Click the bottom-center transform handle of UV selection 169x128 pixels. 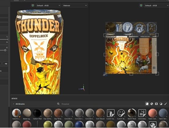tap(131, 74)
